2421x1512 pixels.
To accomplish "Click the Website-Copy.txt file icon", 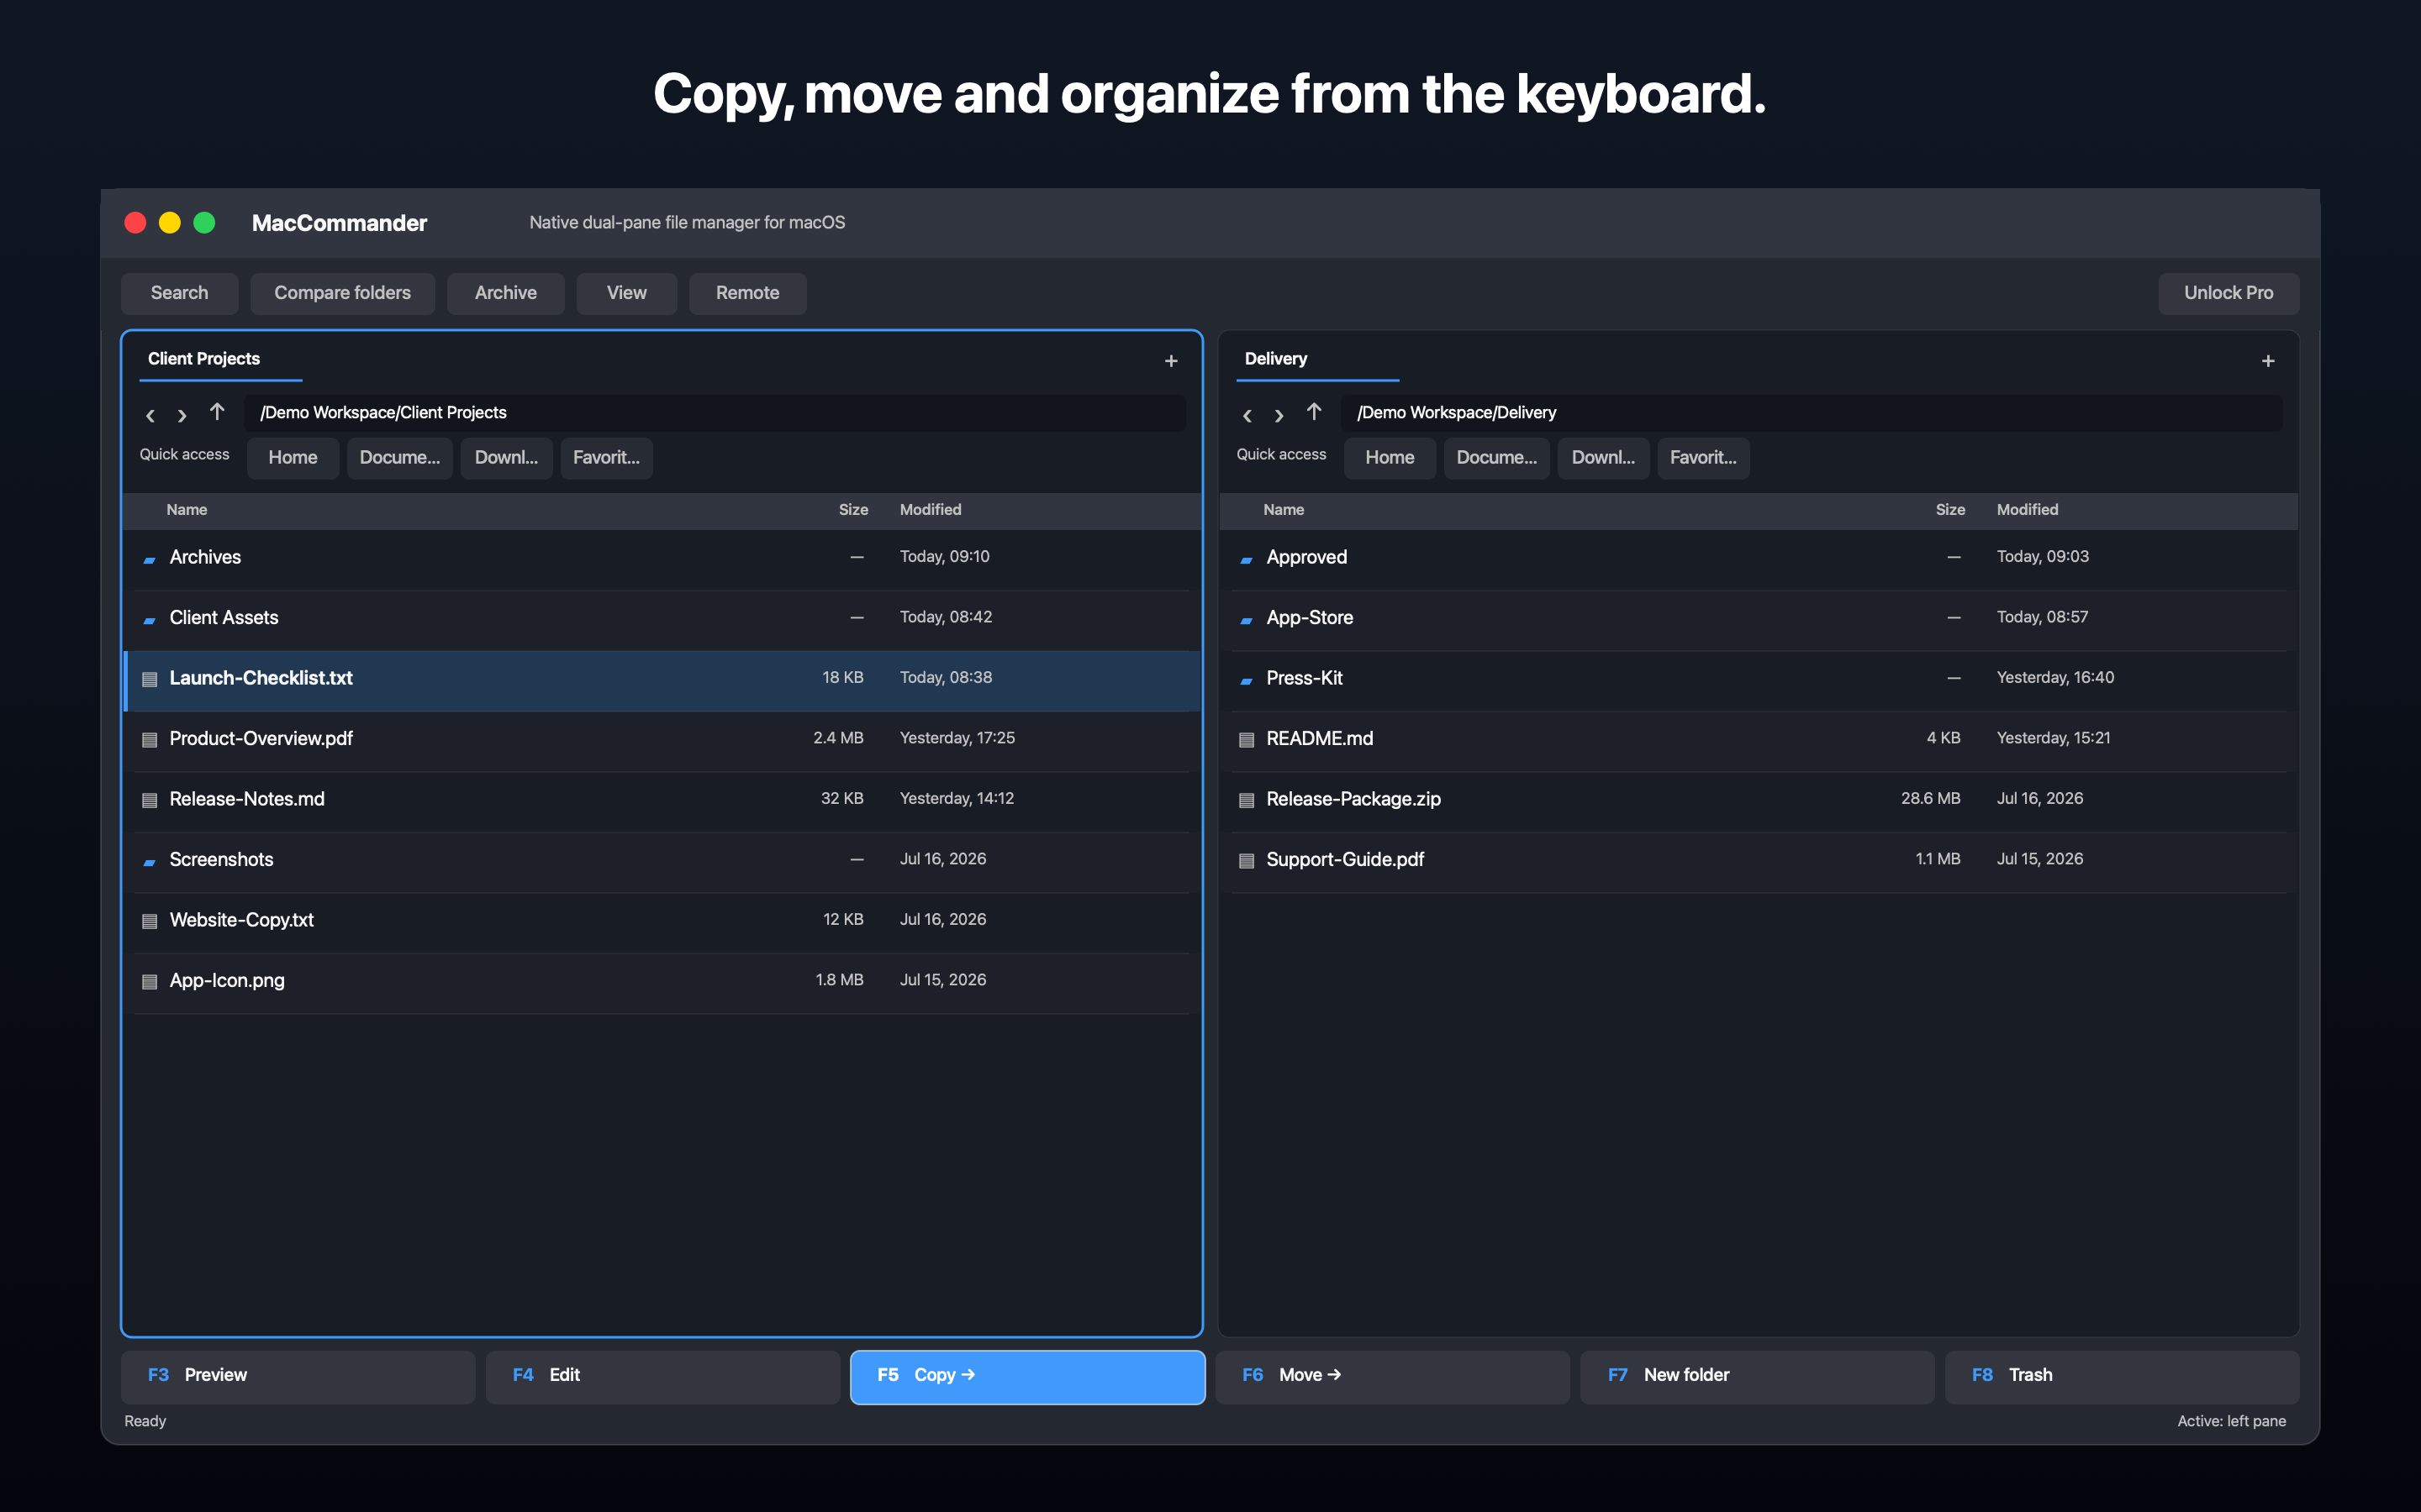I will pos(149,921).
